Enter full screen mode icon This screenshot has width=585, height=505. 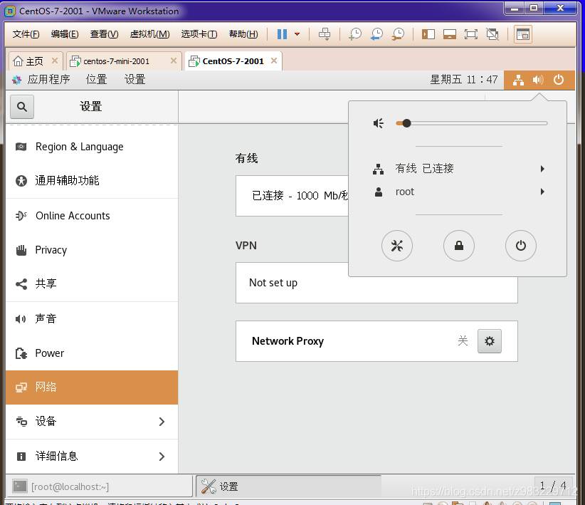pos(471,34)
